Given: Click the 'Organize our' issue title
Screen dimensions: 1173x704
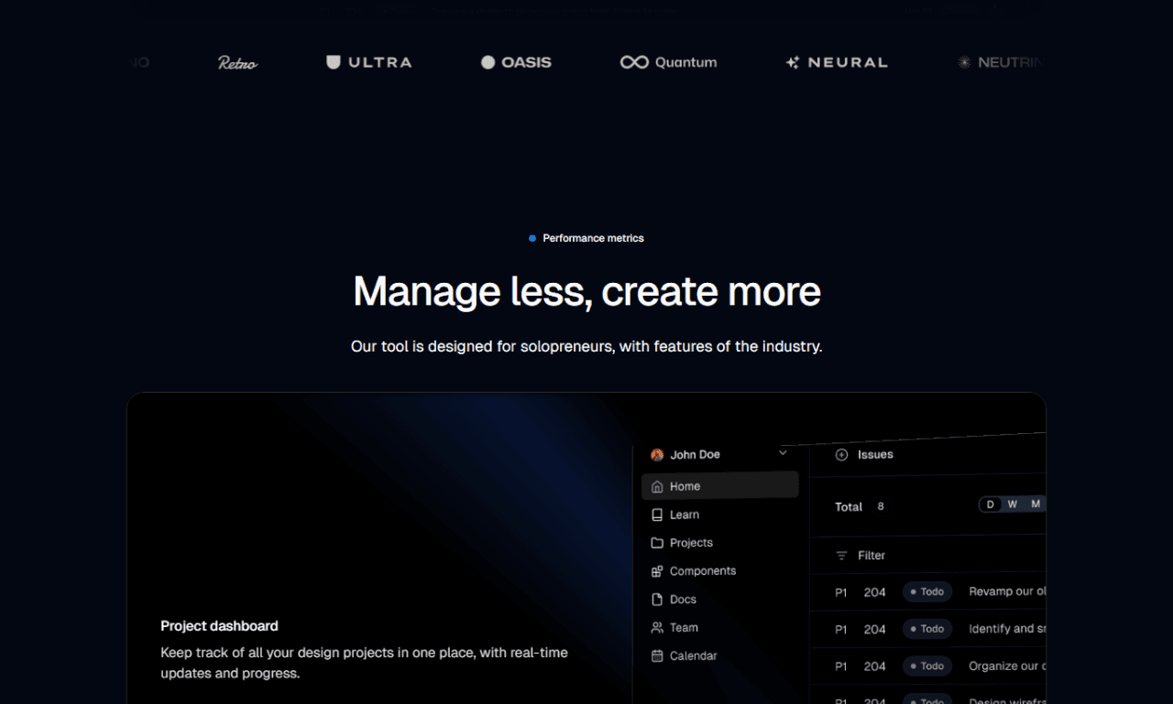Looking at the screenshot, I should (x=1007, y=666).
